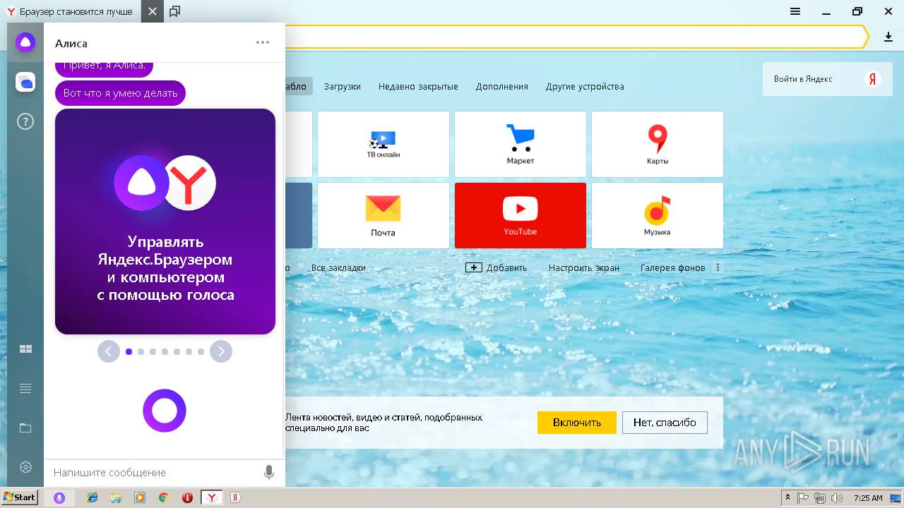This screenshot has width=904, height=508.
Task: Click the 7:25 AM clock
Action: (868, 497)
